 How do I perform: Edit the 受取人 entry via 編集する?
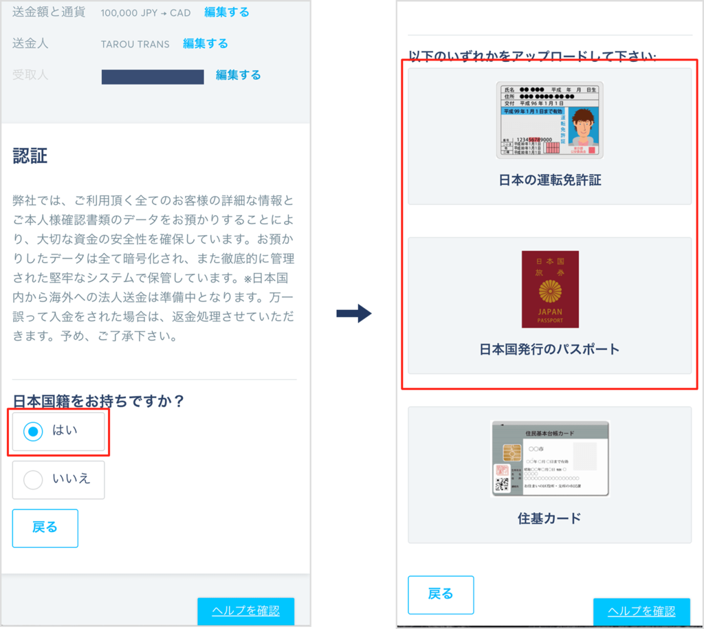tap(238, 76)
